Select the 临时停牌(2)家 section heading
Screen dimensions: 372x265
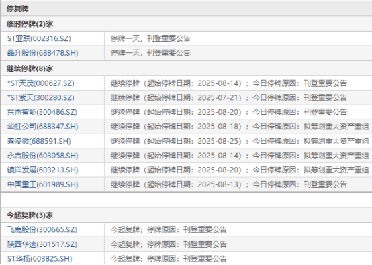click(x=30, y=24)
